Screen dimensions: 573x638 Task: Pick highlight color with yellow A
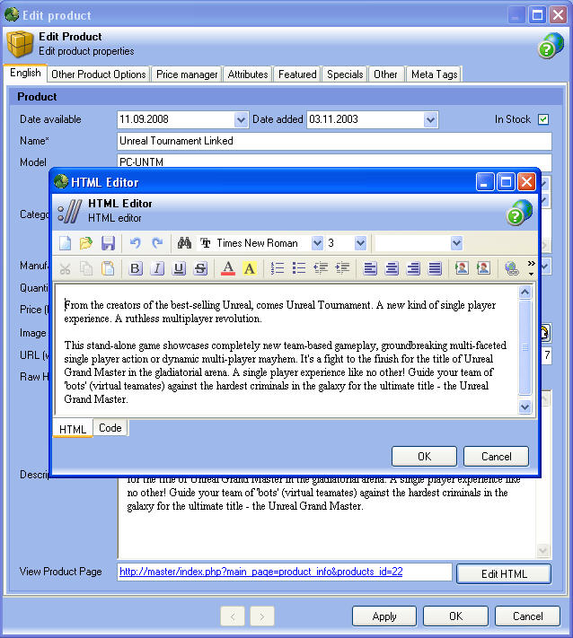pyautogui.click(x=250, y=268)
